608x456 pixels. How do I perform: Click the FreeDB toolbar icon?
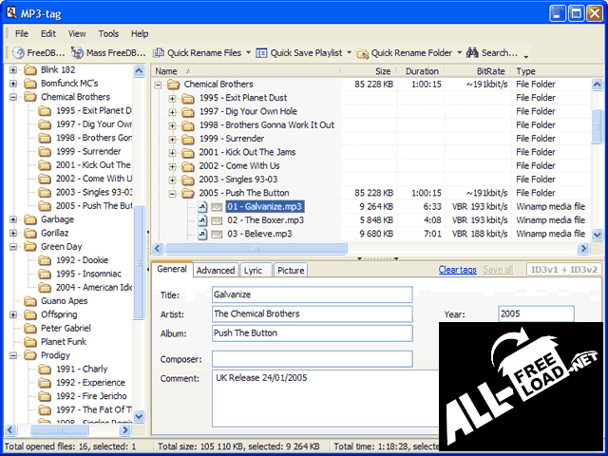[17, 53]
